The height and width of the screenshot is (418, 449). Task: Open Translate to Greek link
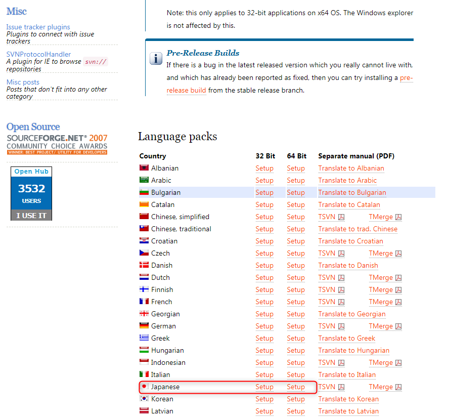pyautogui.click(x=346, y=338)
